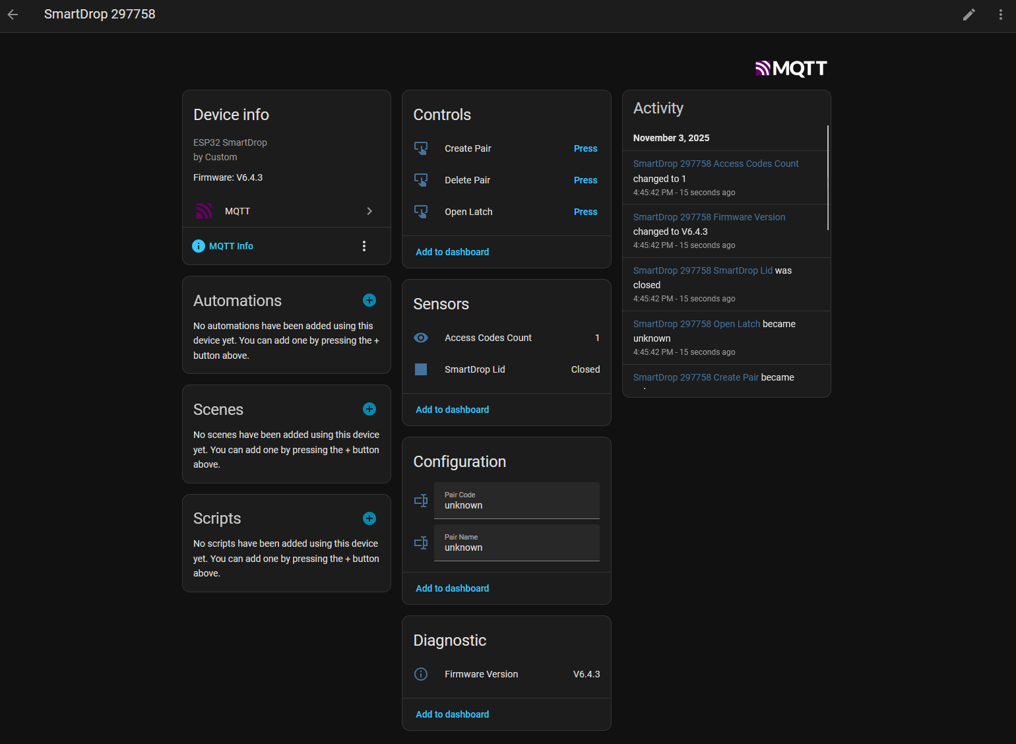Expand the MQTT device info chevron

tap(369, 211)
